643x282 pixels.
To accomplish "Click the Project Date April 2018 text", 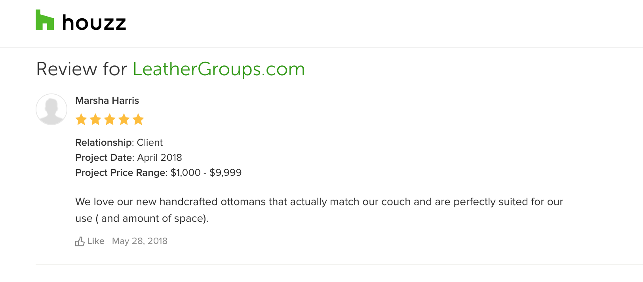I will pyautogui.click(x=129, y=158).
